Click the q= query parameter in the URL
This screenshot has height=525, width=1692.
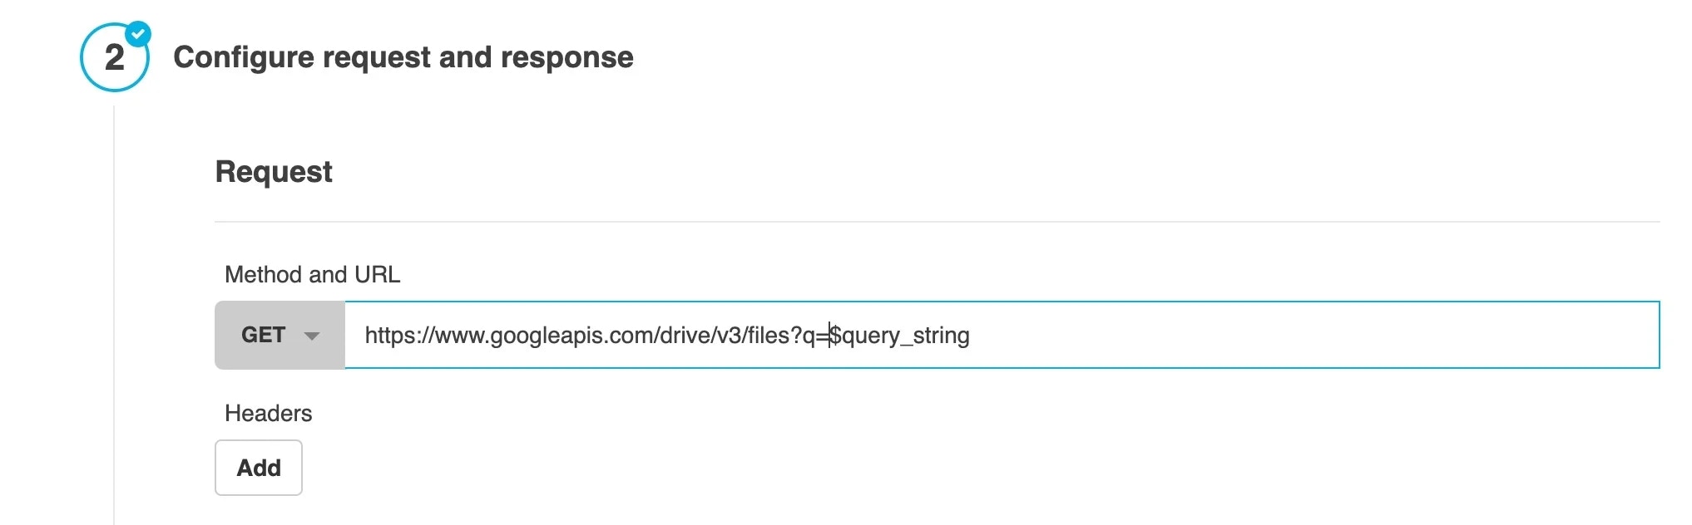point(817,336)
